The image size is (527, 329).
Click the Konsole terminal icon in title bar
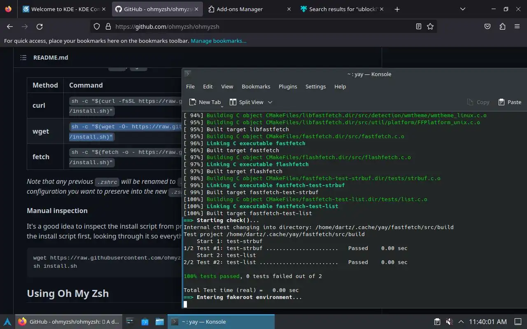(x=187, y=74)
